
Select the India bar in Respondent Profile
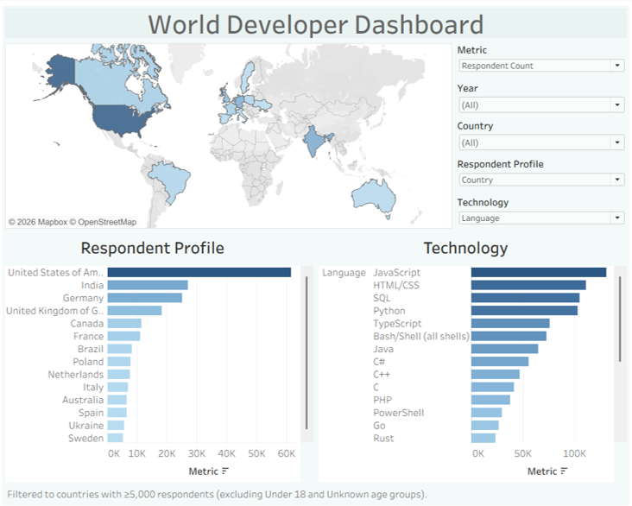148,286
